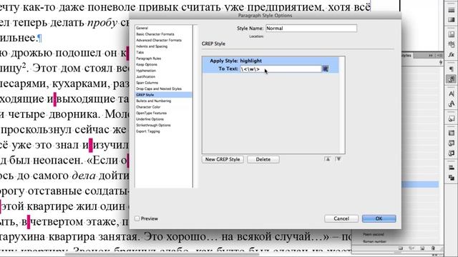
Task: Open the Character Styles dock icon
Action: [x=452, y=104]
